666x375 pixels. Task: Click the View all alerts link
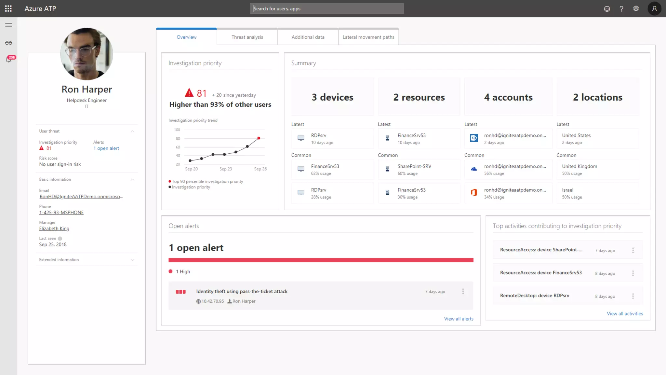(459, 319)
